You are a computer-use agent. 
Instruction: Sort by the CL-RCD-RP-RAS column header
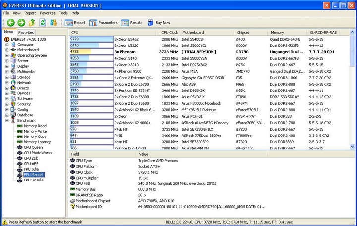(323, 33)
